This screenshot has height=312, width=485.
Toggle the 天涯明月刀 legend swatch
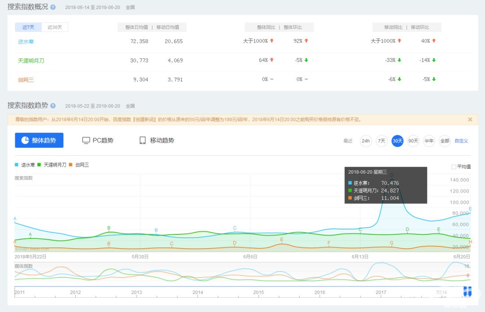pyautogui.click(x=39, y=165)
